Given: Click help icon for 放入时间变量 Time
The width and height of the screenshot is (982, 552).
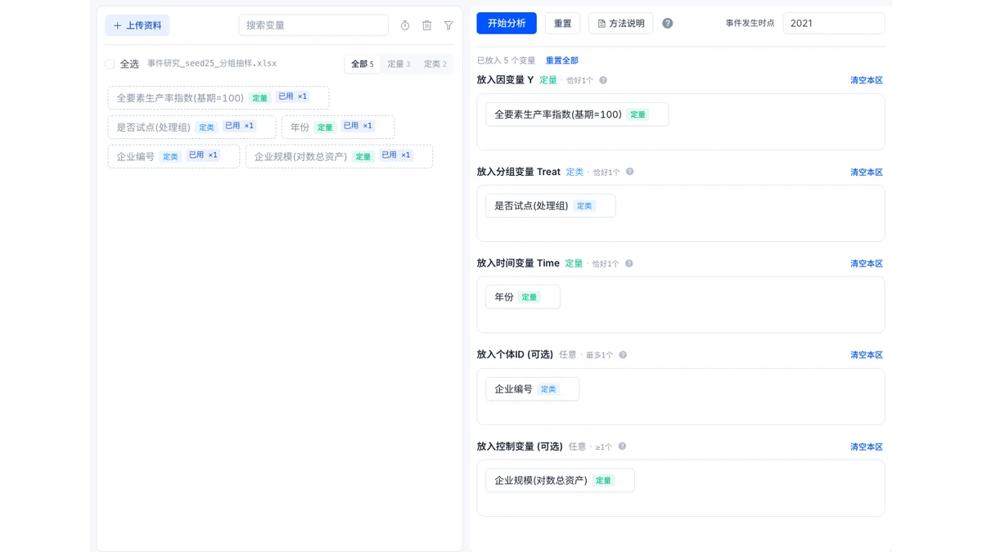Looking at the screenshot, I should coord(629,263).
